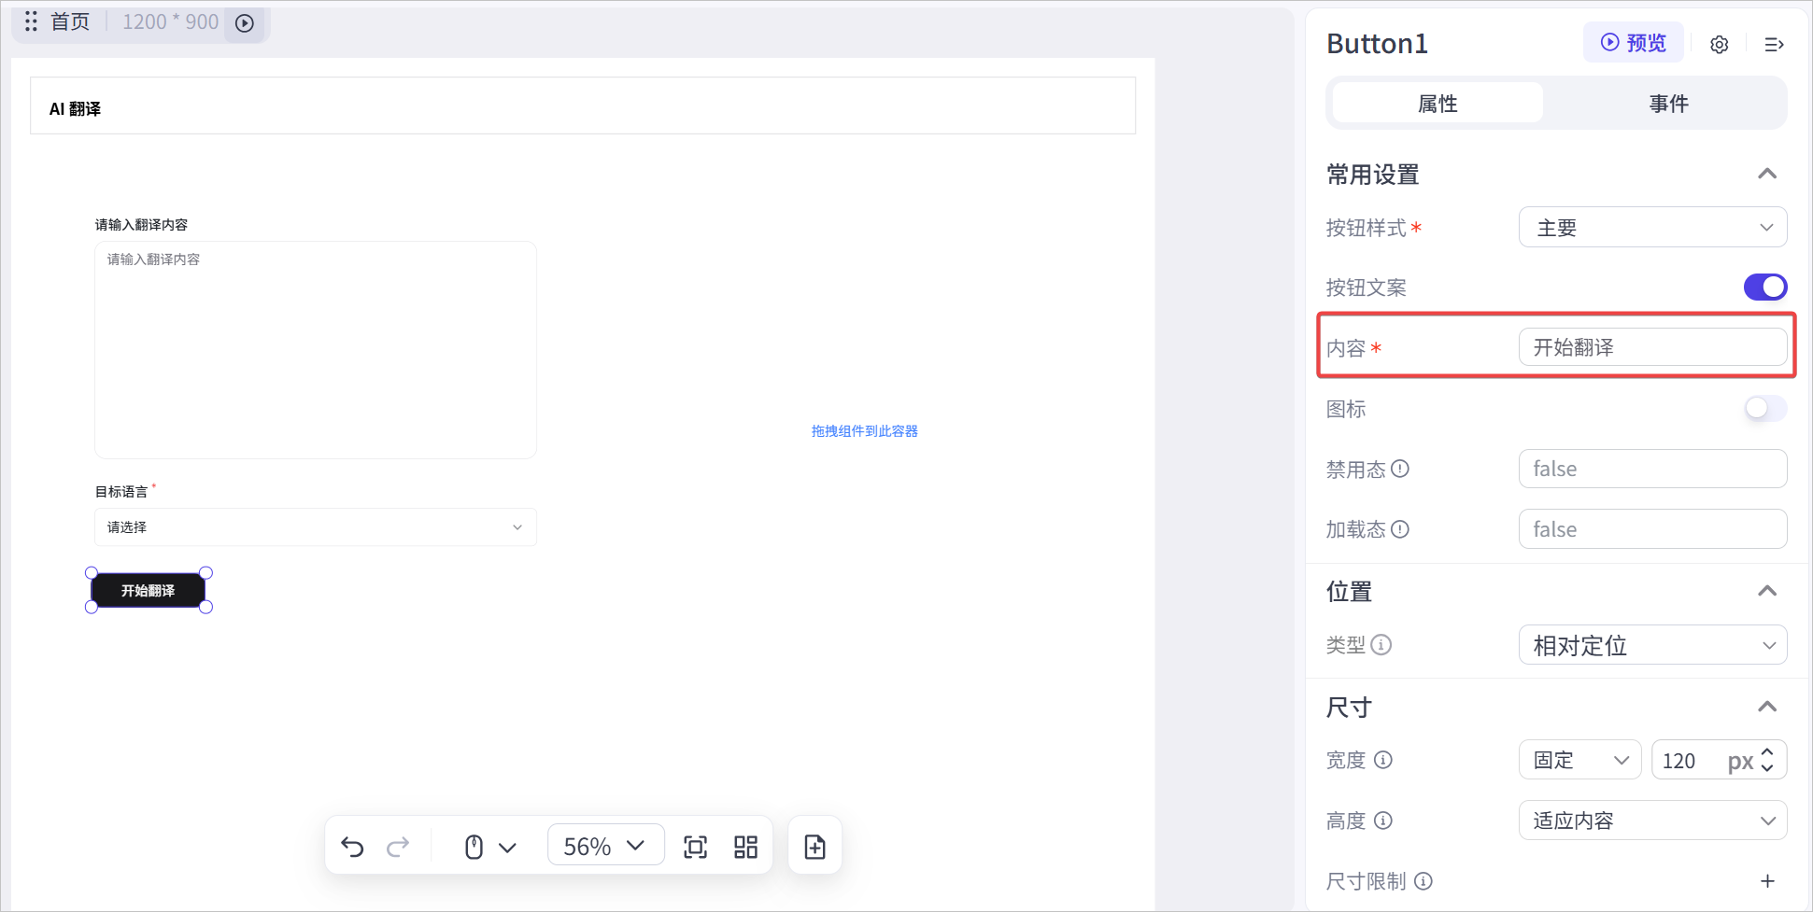Click the undo arrow in the bottom toolbar
Viewport: 1813px width, 912px height.
[352, 847]
